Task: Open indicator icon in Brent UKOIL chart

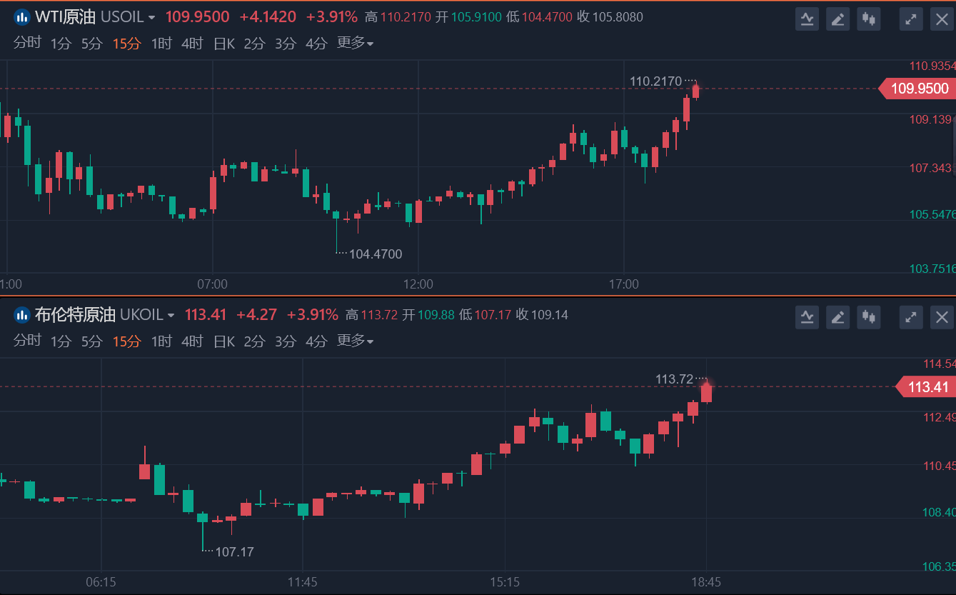Action: pos(807,316)
